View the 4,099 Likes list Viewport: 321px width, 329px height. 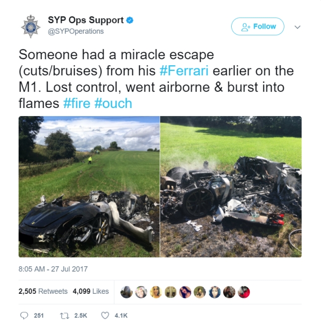coord(91,291)
